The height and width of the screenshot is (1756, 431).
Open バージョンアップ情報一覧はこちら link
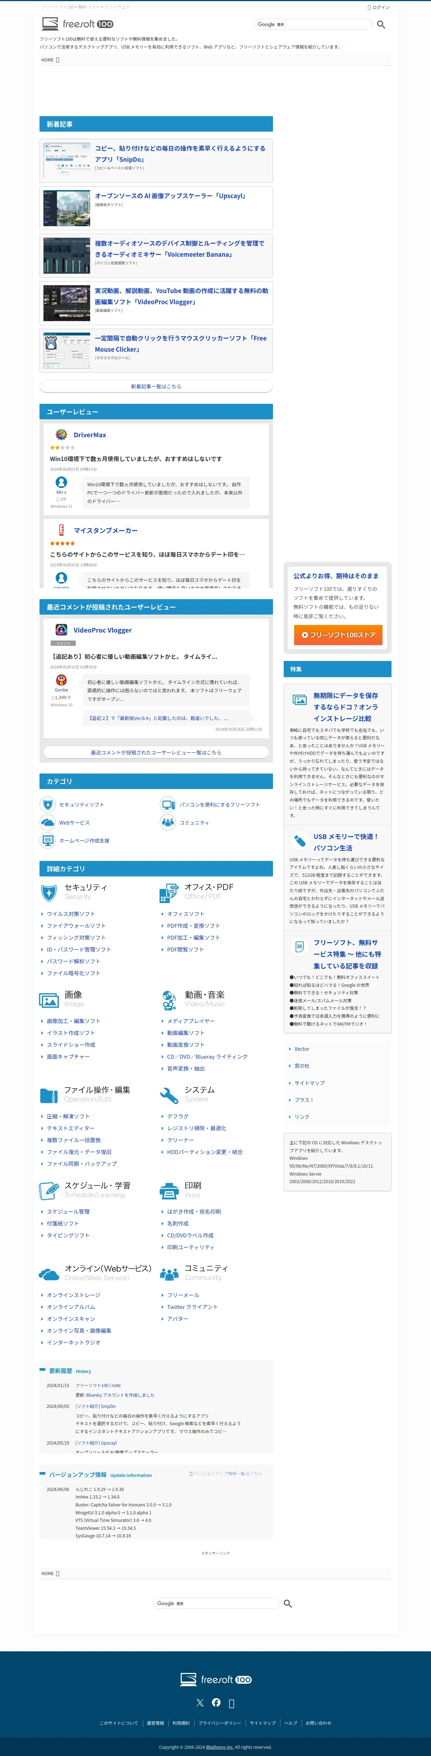(225, 1473)
